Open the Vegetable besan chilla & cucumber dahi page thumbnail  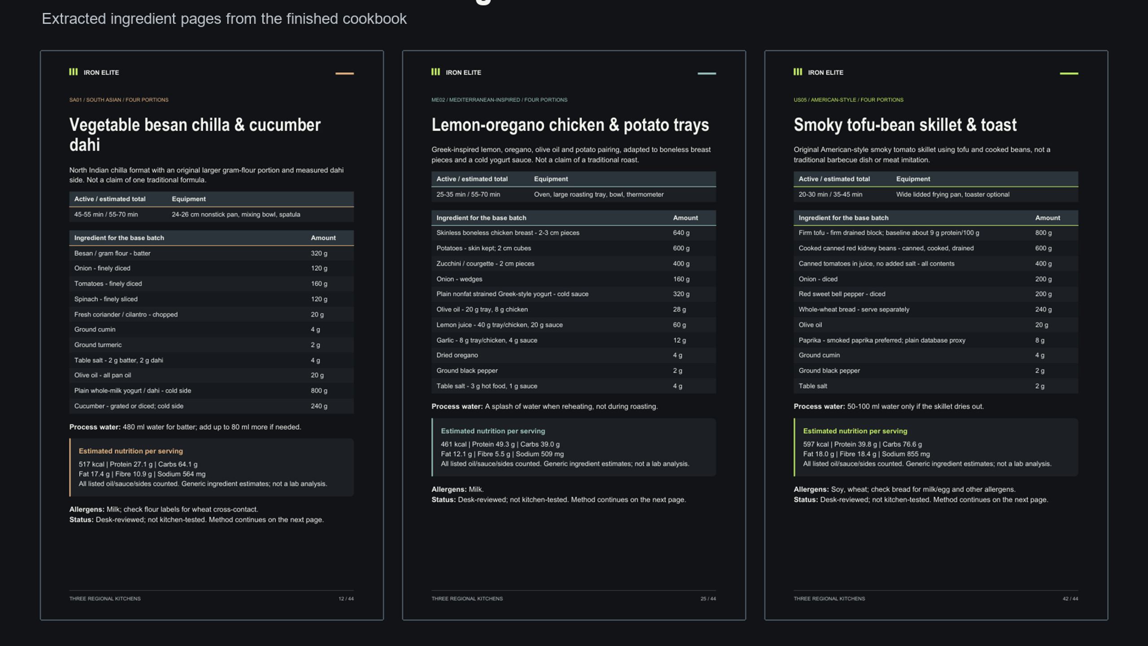(212, 335)
